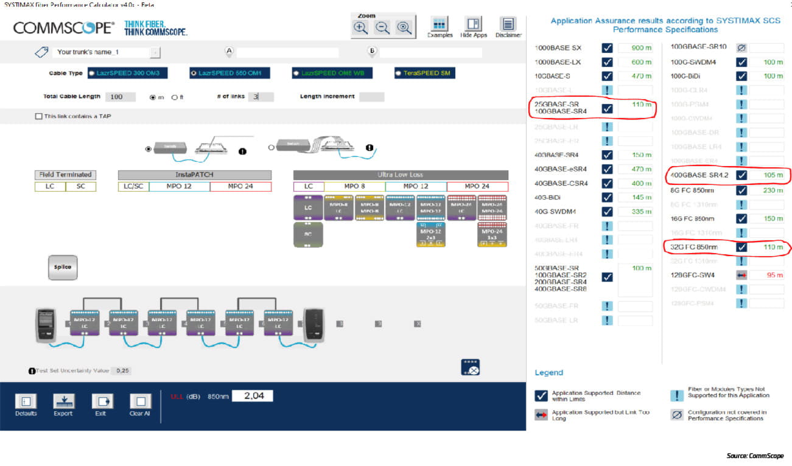Pick the MPO-24 1x3 conversion module
The height and width of the screenshot is (466, 792).
tap(492, 234)
